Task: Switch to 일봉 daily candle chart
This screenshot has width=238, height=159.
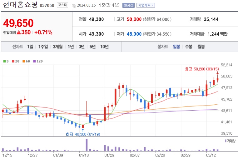Action: pyautogui.click(x=176, y=47)
